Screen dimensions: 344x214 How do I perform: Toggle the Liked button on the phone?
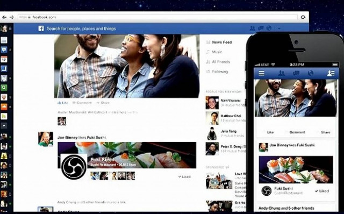tap(322, 191)
